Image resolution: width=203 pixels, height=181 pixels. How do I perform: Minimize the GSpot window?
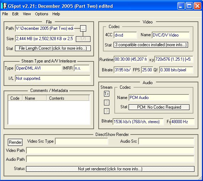pos(181,6)
